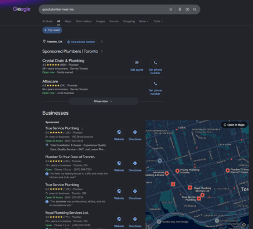This screenshot has height=229, width=253.
Task: Remove the Top rated filter chip
Action: click(x=52, y=30)
